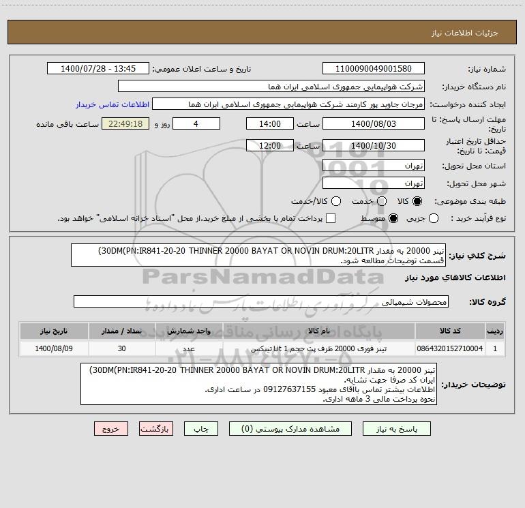Click the unit cell عدد
The width and height of the screenshot is (525, 508).
(189, 348)
